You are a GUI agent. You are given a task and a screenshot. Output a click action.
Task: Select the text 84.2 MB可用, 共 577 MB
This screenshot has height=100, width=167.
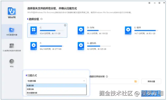[x=51, y=49]
